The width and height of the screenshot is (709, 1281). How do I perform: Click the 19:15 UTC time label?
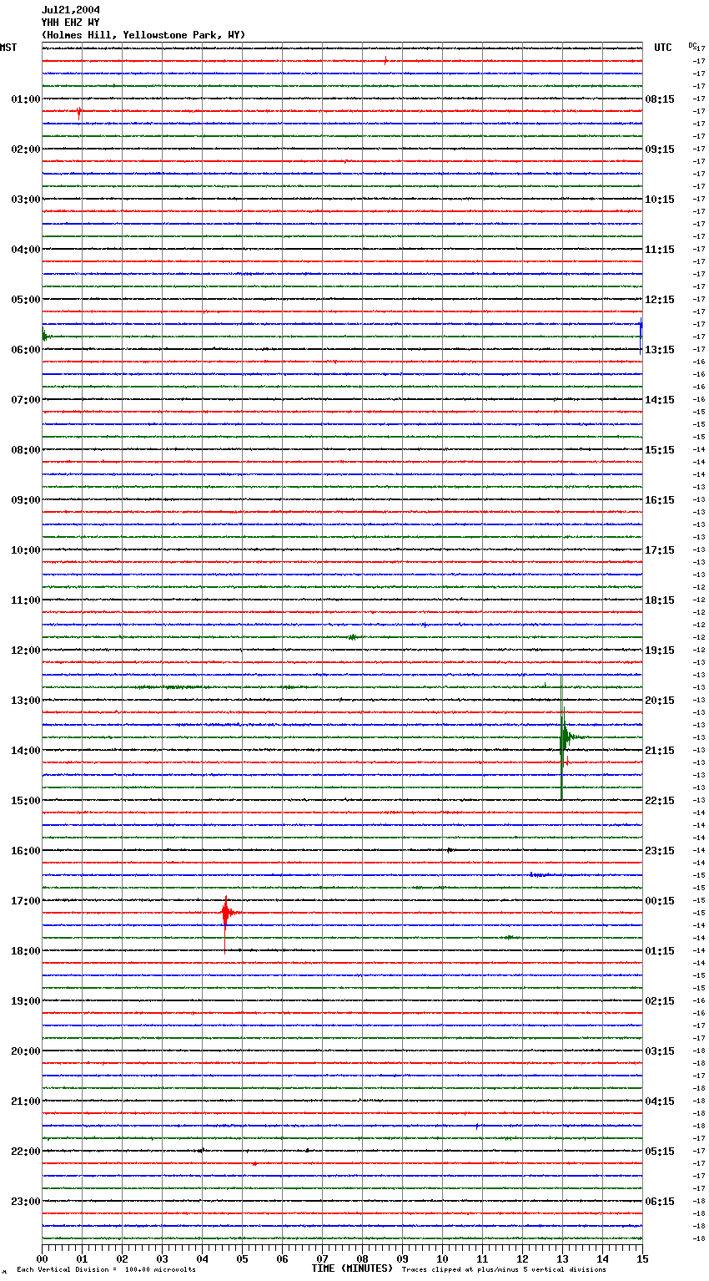pyautogui.click(x=660, y=651)
